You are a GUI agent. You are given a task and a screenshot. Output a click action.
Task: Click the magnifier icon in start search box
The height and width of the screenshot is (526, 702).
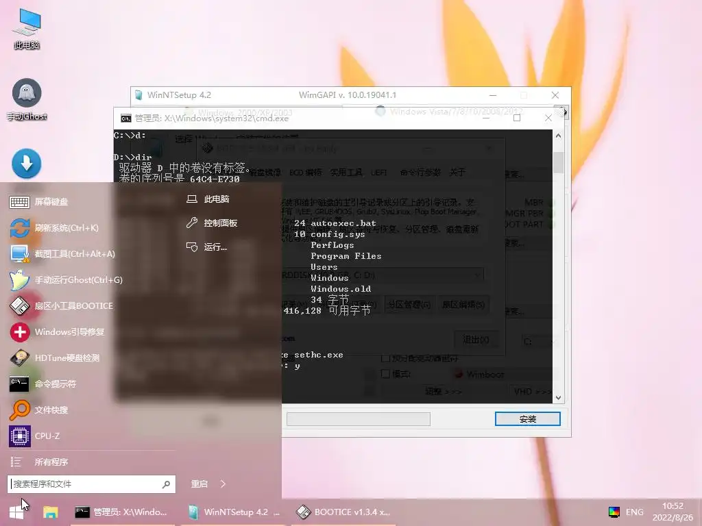(x=166, y=484)
